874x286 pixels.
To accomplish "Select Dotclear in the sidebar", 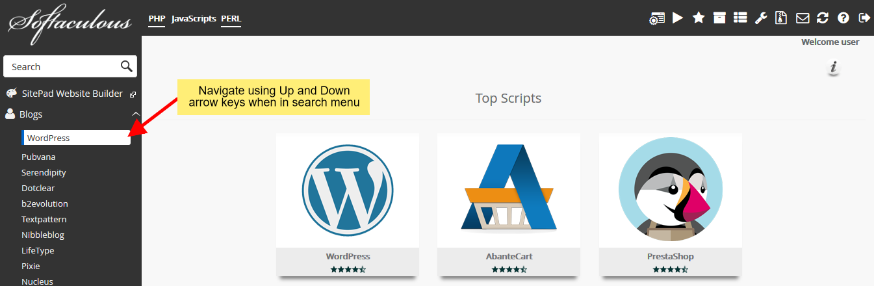I will click(x=38, y=188).
